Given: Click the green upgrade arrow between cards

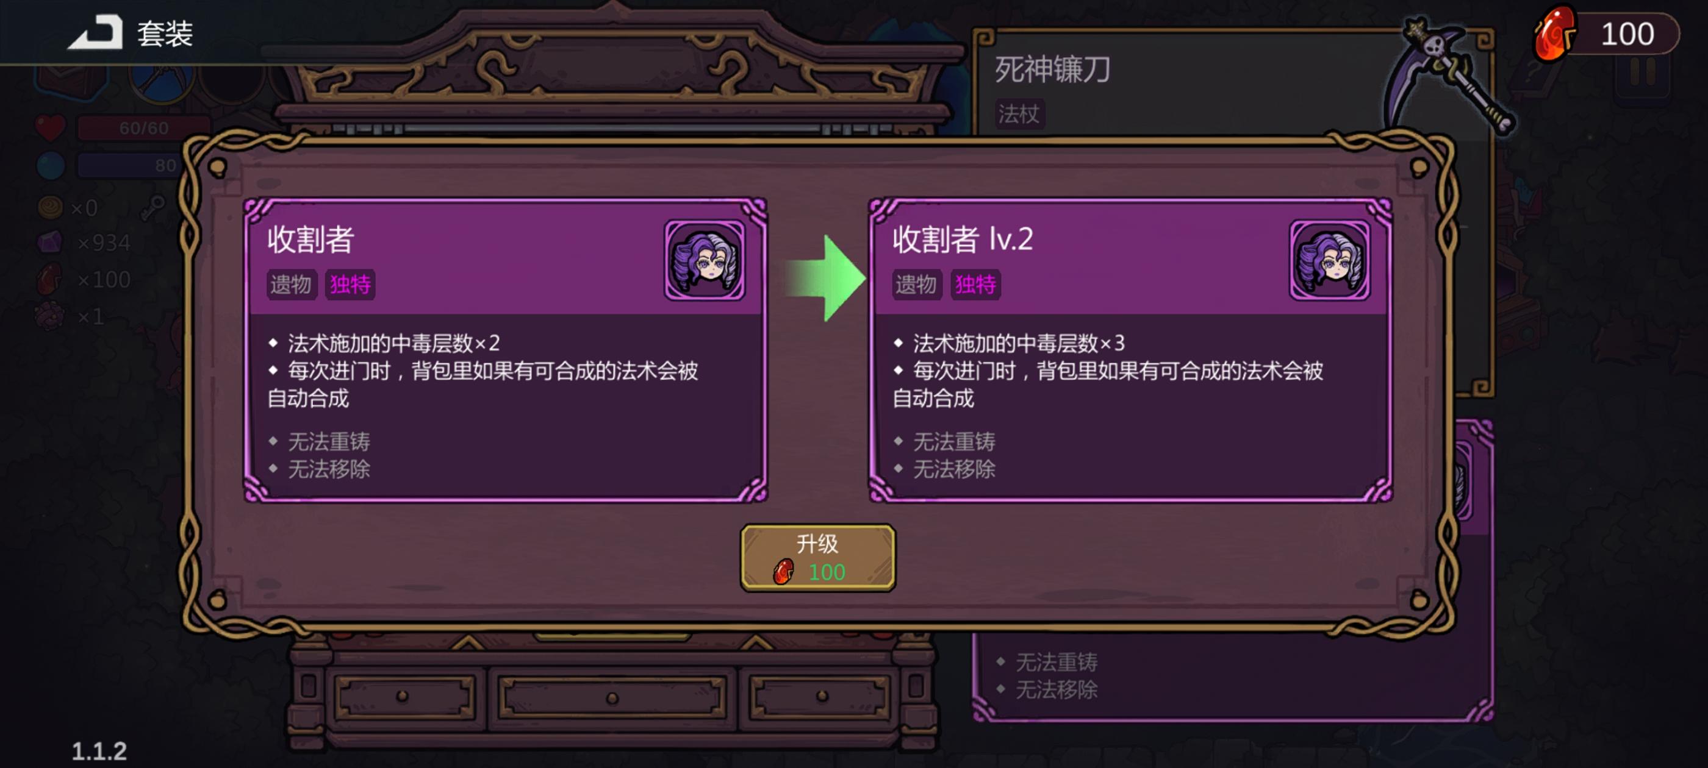Looking at the screenshot, I should [825, 278].
